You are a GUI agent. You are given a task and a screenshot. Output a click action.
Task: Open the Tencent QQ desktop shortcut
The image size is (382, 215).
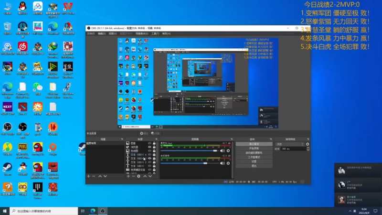tap(22, 8)
